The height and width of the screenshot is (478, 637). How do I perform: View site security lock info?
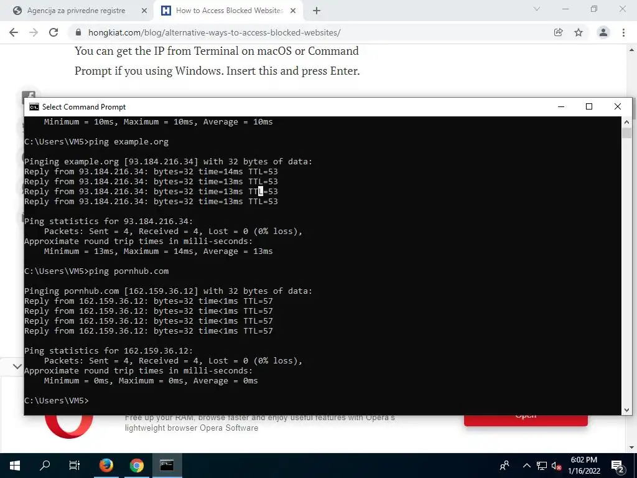tap(78, 32)
